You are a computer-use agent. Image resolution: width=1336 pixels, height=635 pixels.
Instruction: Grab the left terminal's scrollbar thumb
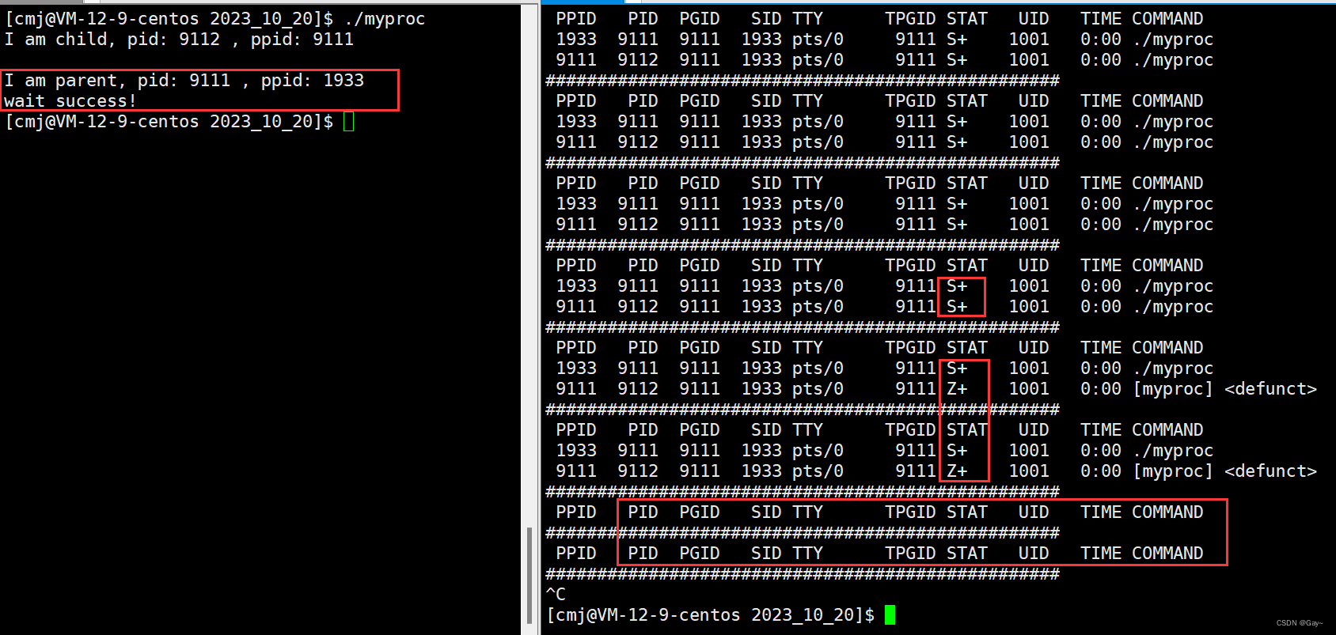coord(529,576)
